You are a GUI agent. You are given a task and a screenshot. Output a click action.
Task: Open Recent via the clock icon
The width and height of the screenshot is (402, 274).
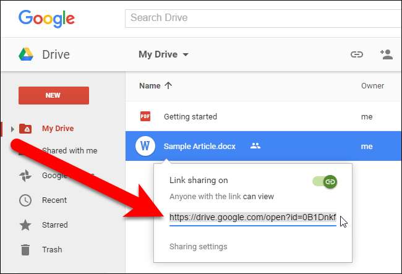[x=25, y=200]
